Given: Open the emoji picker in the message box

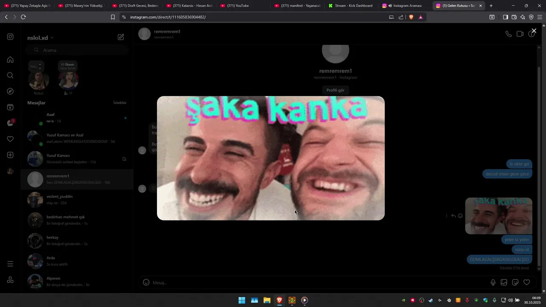Looking at the screenshot, I should coord(146,282).
